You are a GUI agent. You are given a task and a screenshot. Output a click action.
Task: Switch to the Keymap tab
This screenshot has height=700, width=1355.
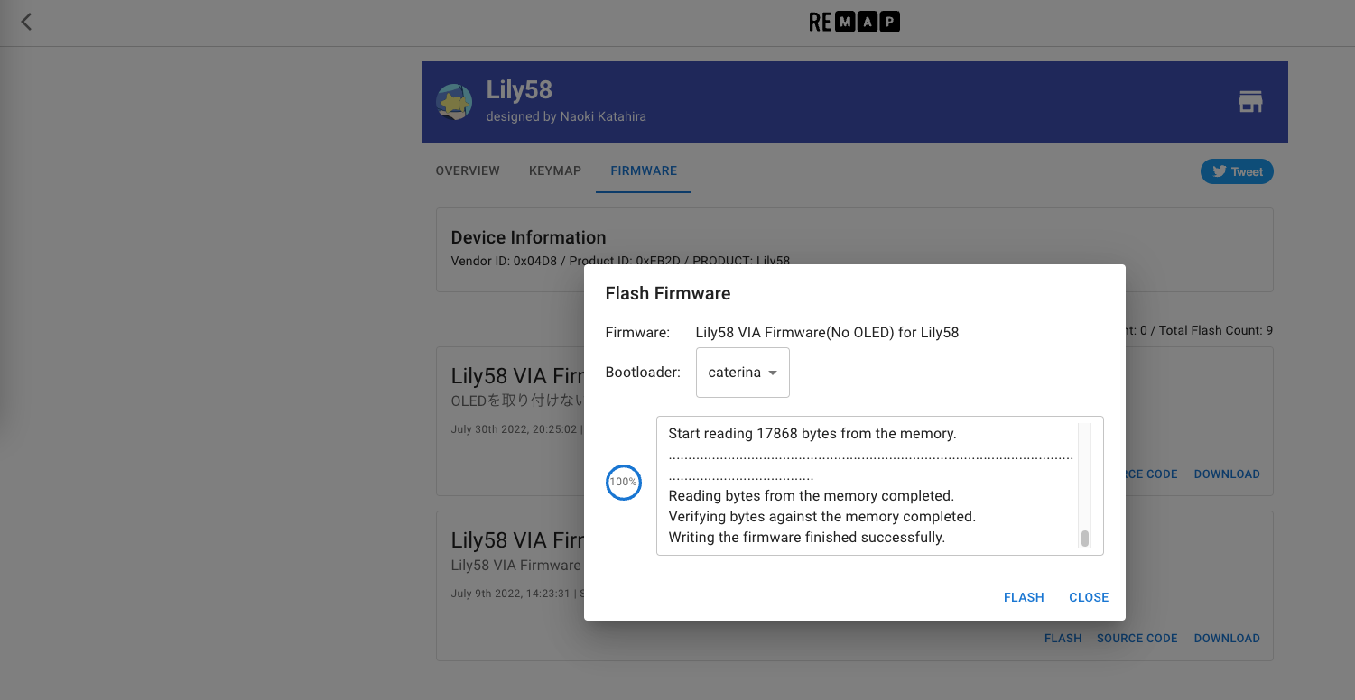coord(555,170)
